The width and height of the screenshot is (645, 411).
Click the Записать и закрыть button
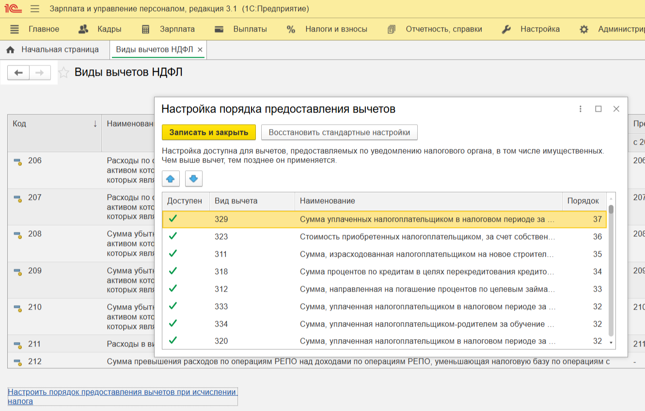[208, 132]
